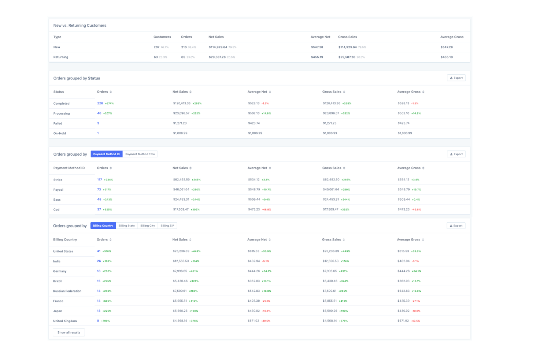Export the Billing Country orders table
Image resolution: width=540 pixels, height=361 pixels.
pos(456,226)
